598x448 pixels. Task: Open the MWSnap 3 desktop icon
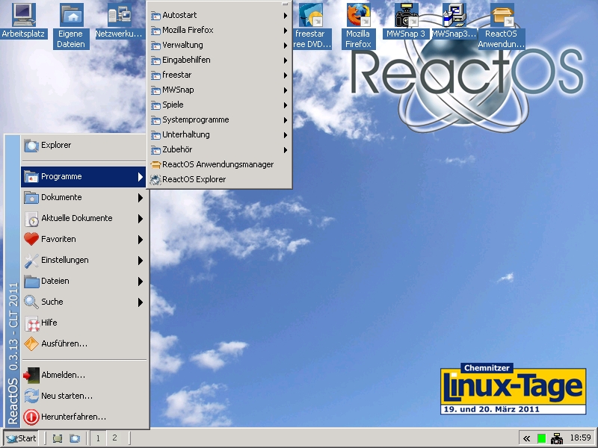[406, 13]
